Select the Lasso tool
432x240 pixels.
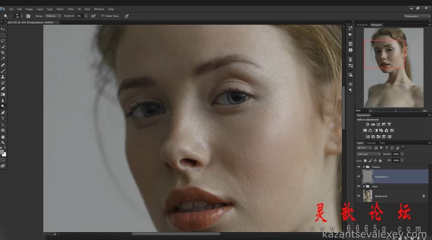tap(3, 41)
